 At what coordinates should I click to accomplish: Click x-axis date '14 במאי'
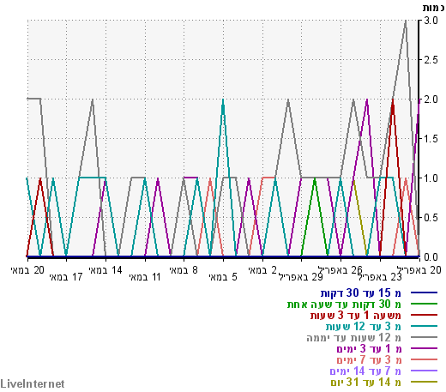pyautogui.click(x=105, y=270)
